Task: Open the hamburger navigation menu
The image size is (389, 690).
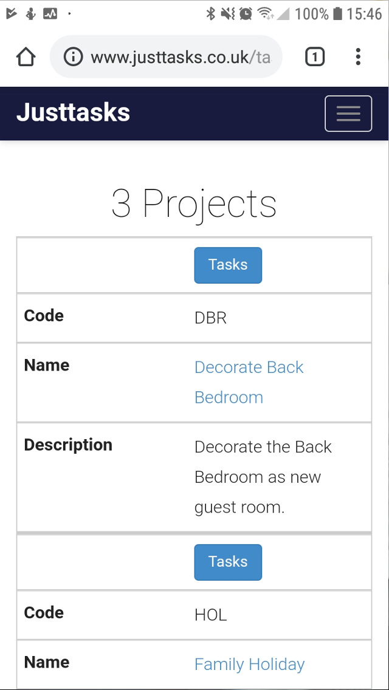Action: 348,114
